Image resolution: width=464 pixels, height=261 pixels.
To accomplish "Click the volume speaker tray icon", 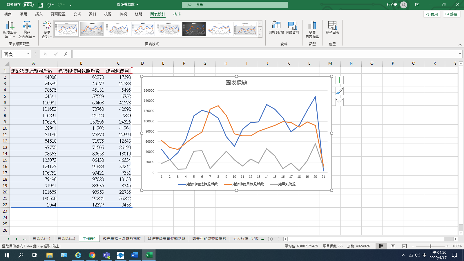I will (417, 255).
